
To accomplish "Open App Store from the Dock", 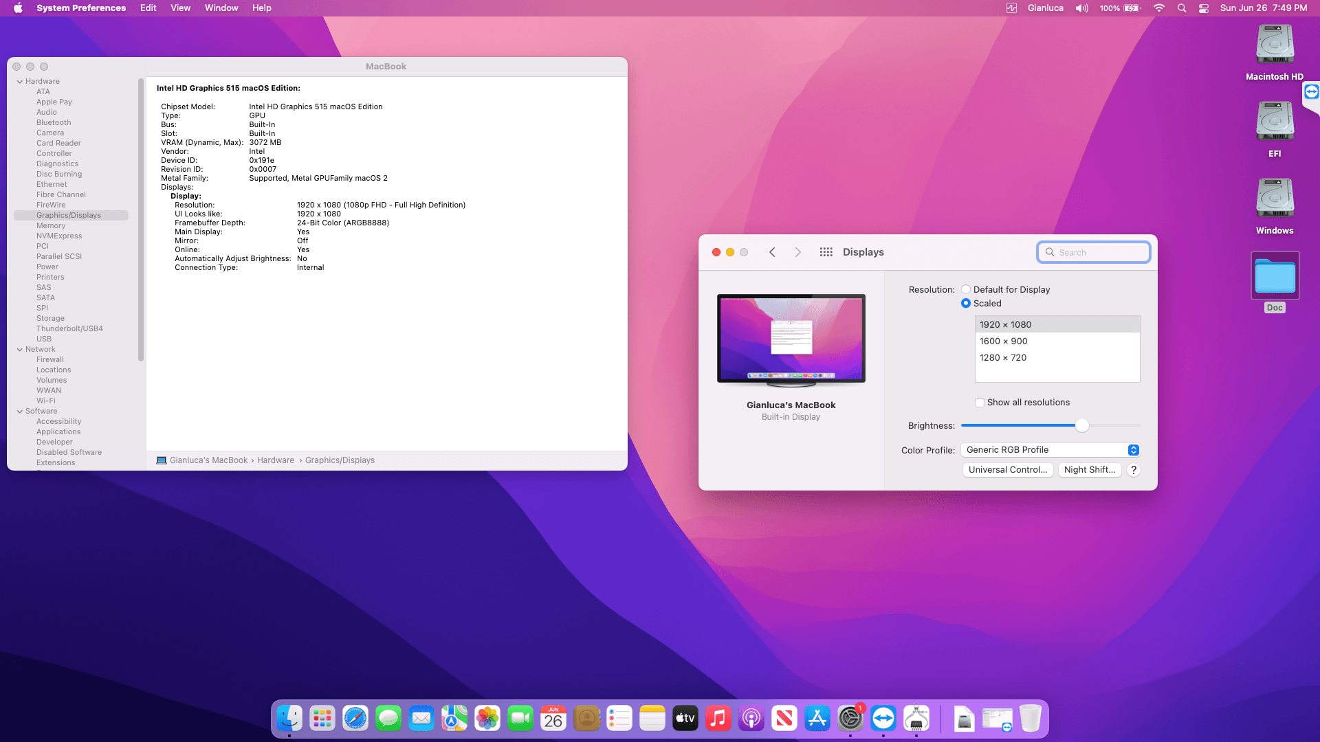I will 817,719.
